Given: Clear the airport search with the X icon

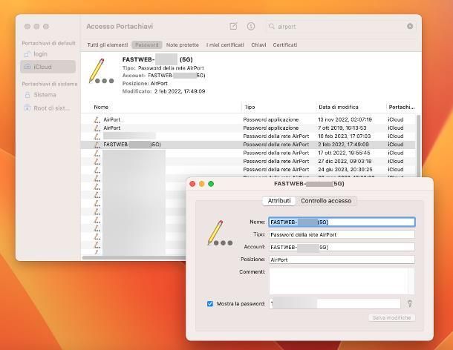Looking at the screenshot, I should pos(410,26).
